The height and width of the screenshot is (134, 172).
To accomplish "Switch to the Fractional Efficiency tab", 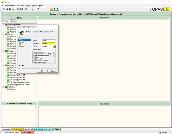I will pos(42,129).
